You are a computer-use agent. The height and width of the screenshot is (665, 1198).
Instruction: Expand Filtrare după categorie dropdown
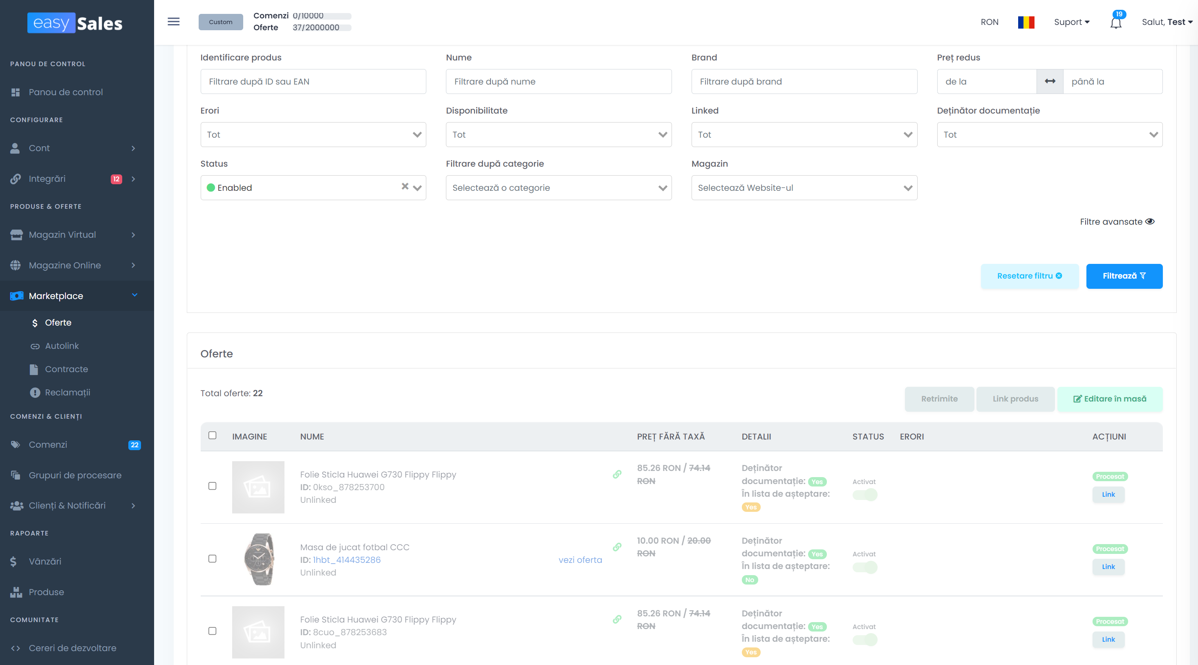click(558, 188)
